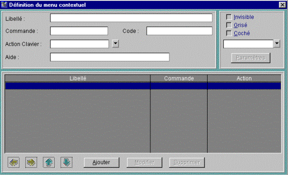
Task: Select the Code input field
Action: point(179,31)
